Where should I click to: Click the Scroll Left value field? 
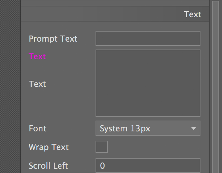(148, 165)
